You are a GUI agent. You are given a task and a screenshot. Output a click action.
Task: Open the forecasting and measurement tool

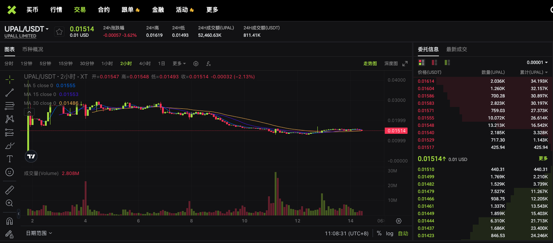click(10, 132)
